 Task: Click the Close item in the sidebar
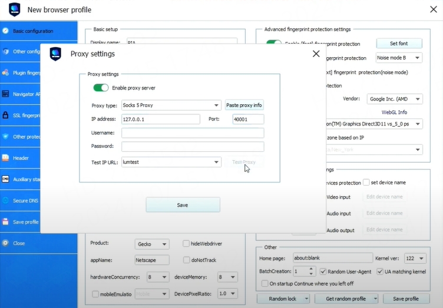19,243
